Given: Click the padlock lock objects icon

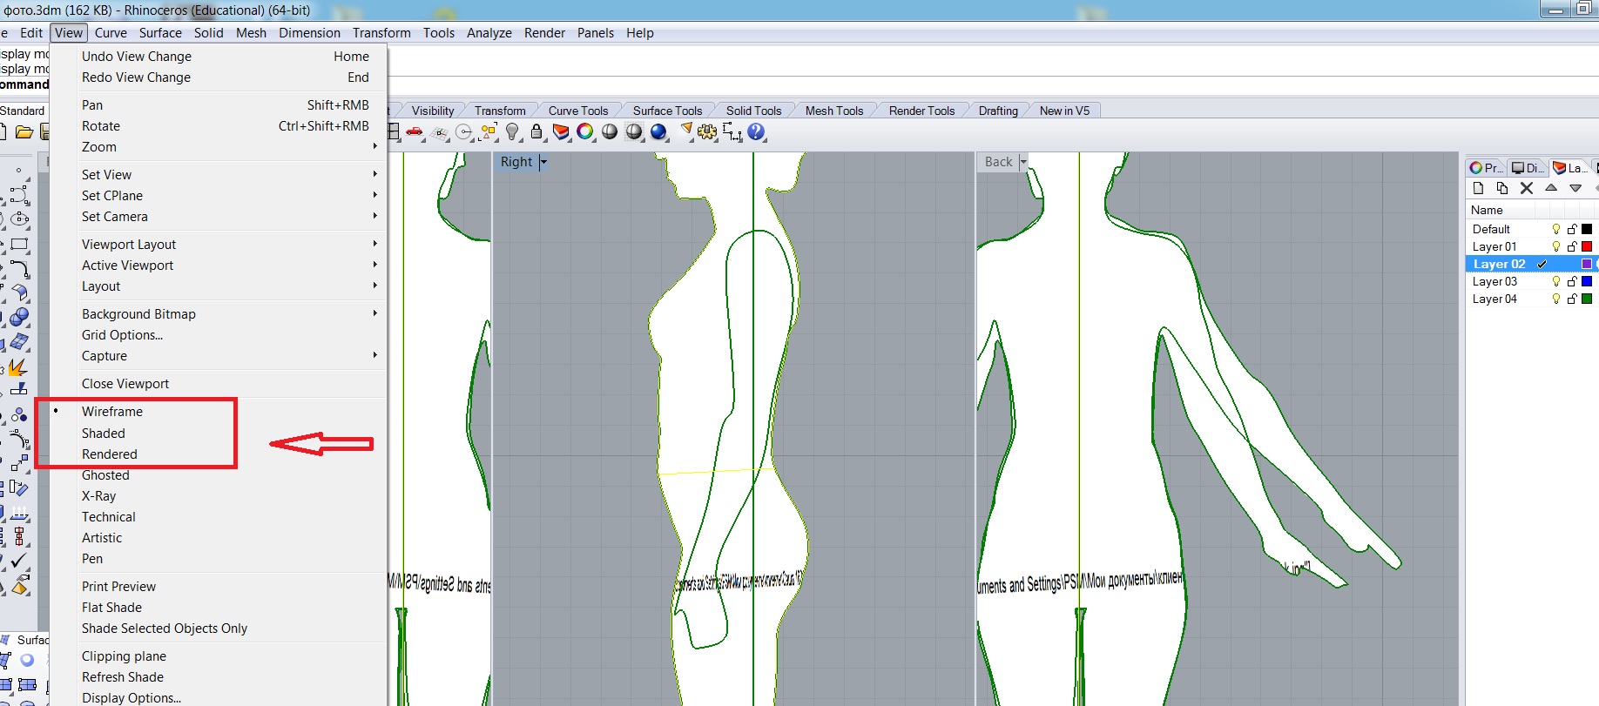Looking at the screenshot, I should 536,132.
